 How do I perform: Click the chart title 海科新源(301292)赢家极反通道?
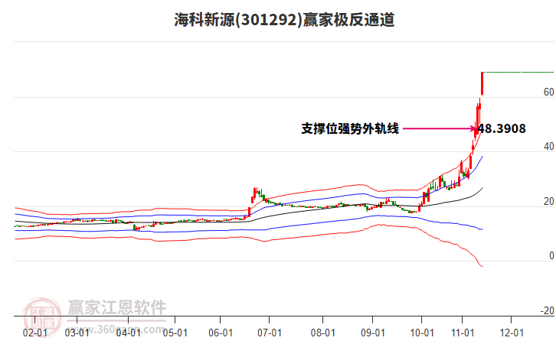(284, 20)
